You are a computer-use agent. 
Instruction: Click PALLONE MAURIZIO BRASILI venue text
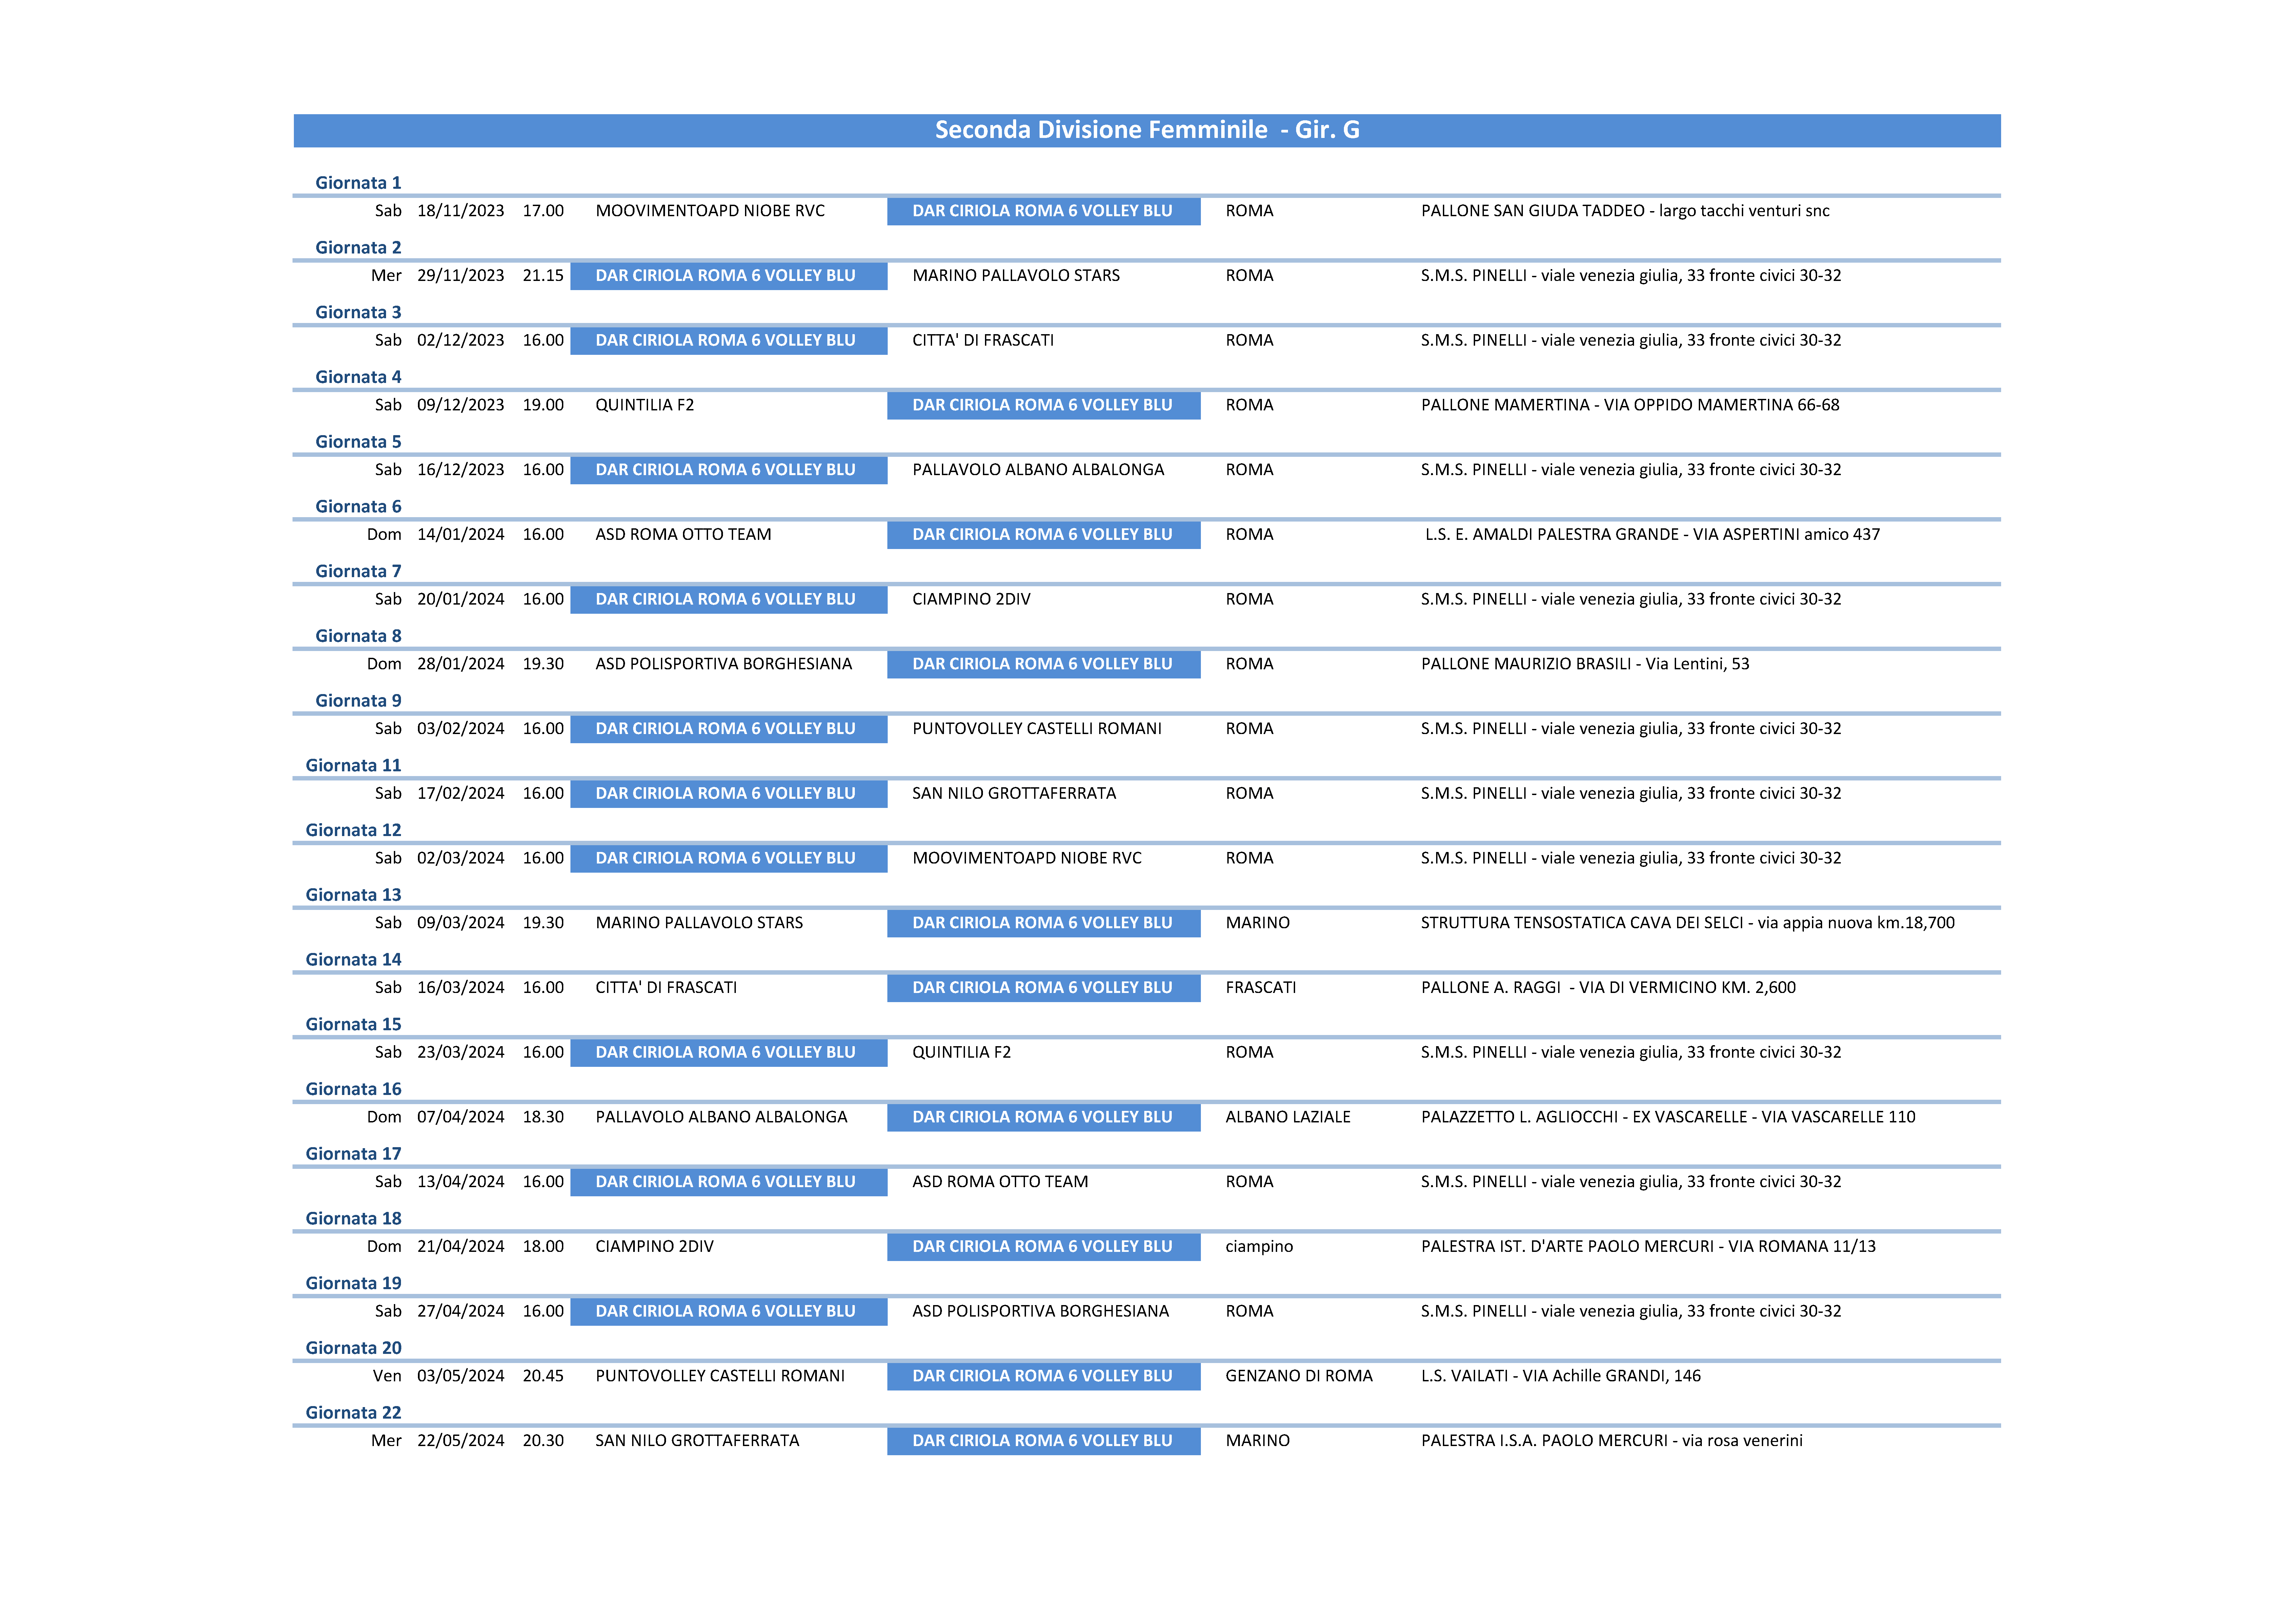pos(1585,664)
